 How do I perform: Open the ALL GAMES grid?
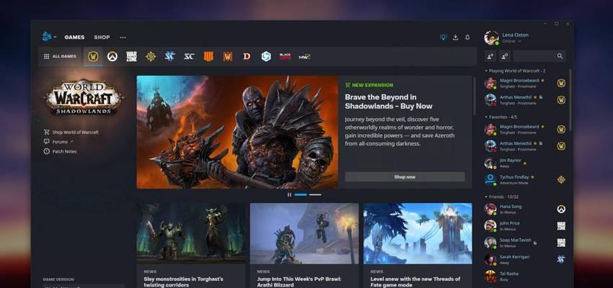60,56
